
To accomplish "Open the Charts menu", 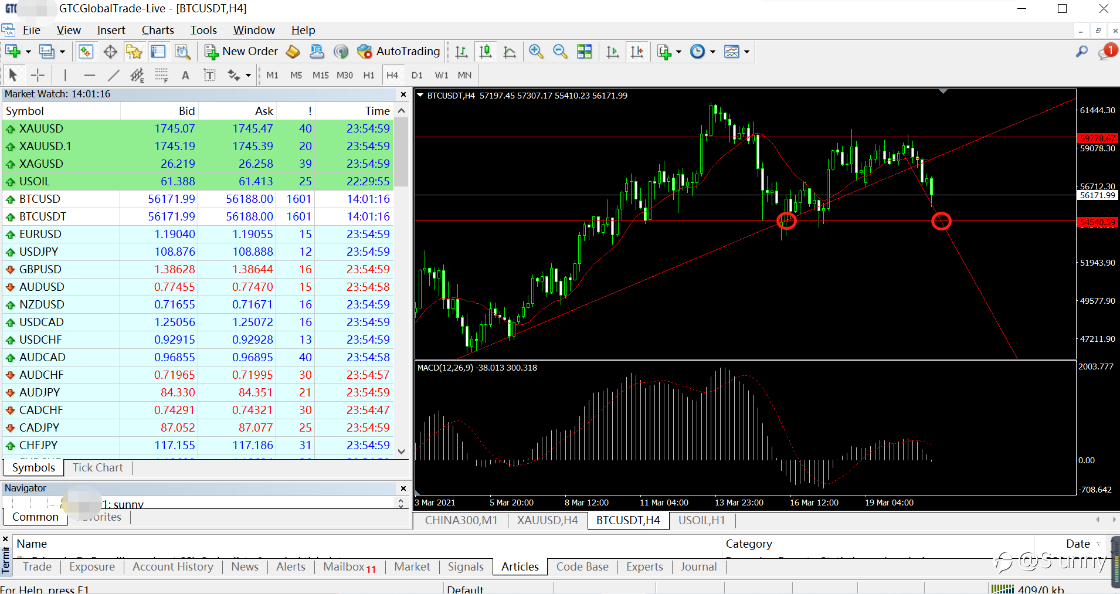I will click(158, 30).
